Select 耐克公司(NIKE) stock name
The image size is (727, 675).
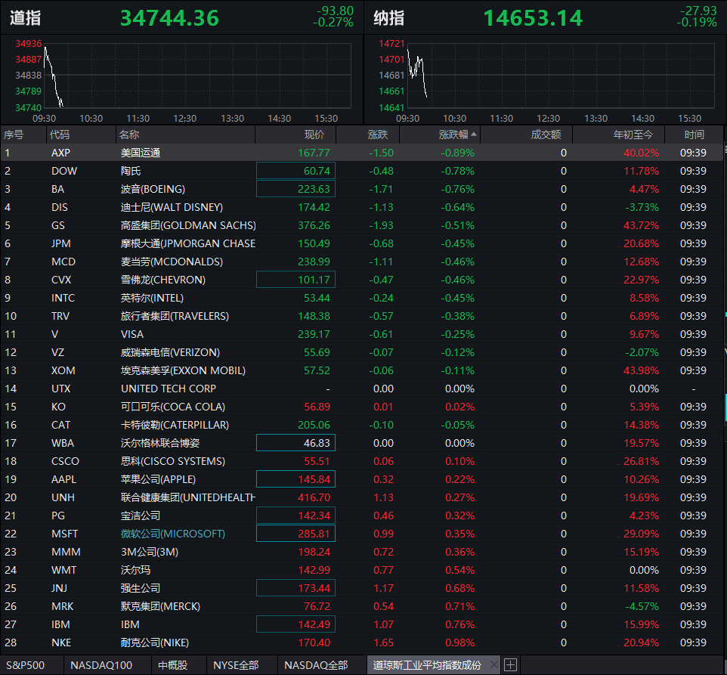point(155,642)
